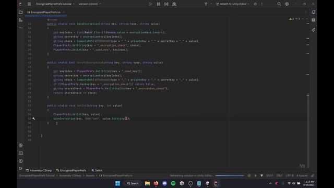Click the taskbar Search box
The image size is (334, 188).
point(133,183)
